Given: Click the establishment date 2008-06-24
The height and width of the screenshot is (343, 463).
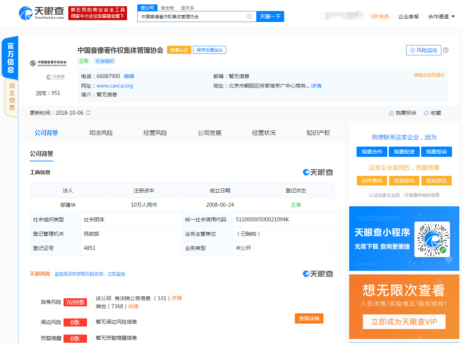Looking at the screenshot, I should pos(220,205).
